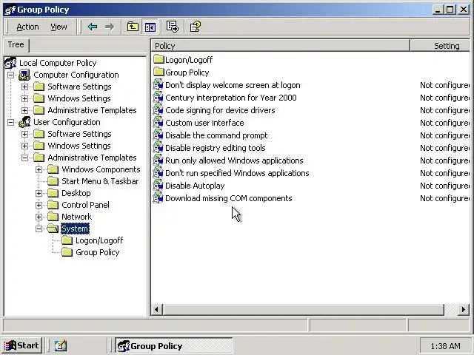This screenshot has width=474, height=355.
Task: Select the Disable registry editing tools policy text
Action: [x=216, y=148]
